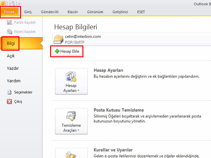Choose Yazdır from the backstage menu
The image size is (211, 158).
[x=13, y=68]
